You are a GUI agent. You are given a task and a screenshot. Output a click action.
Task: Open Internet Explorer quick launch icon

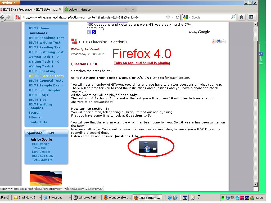tap(170, 198)
